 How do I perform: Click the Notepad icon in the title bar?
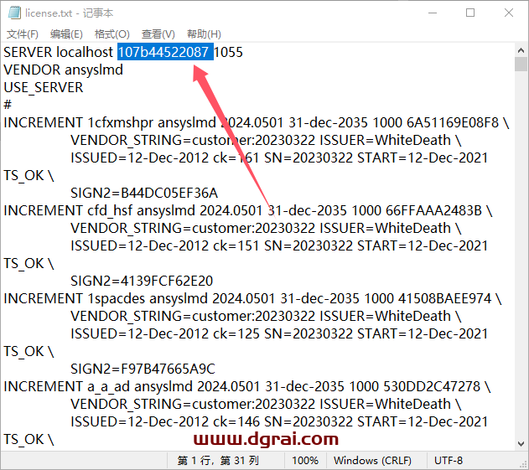[14, 13]
